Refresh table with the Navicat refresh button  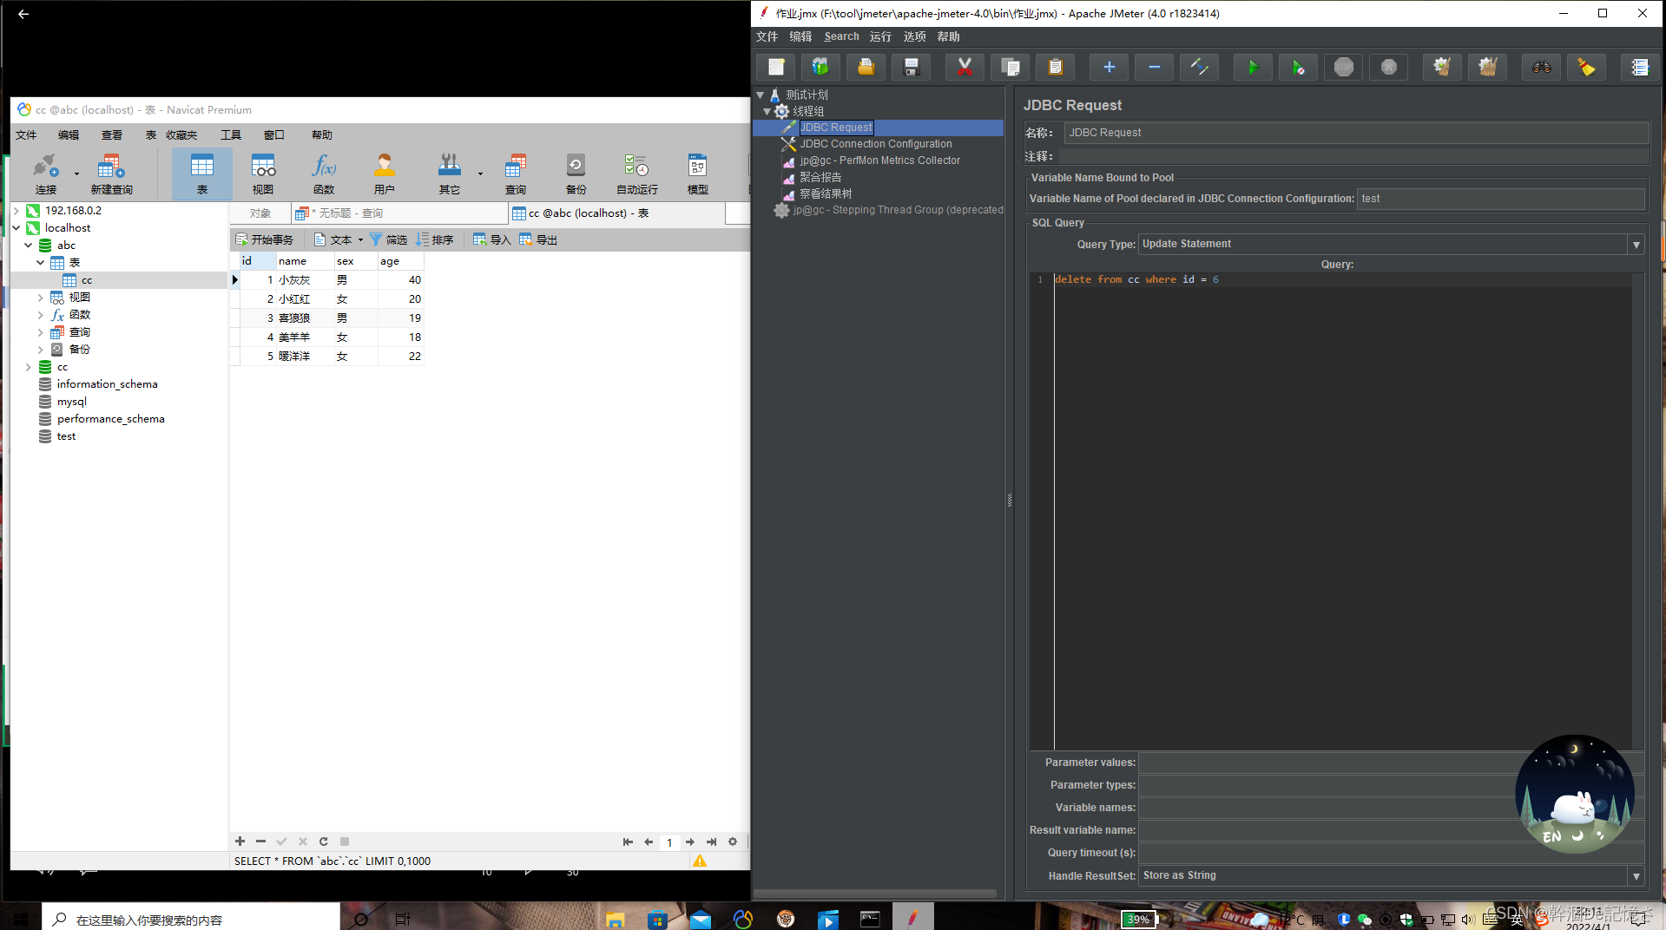click(x=323, y=842)
